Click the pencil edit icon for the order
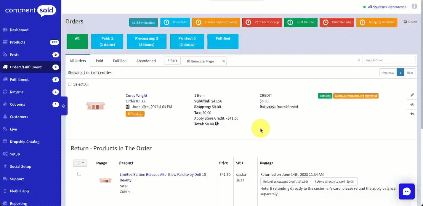Viewport: 423px width, 206px height. click(412, 95)
